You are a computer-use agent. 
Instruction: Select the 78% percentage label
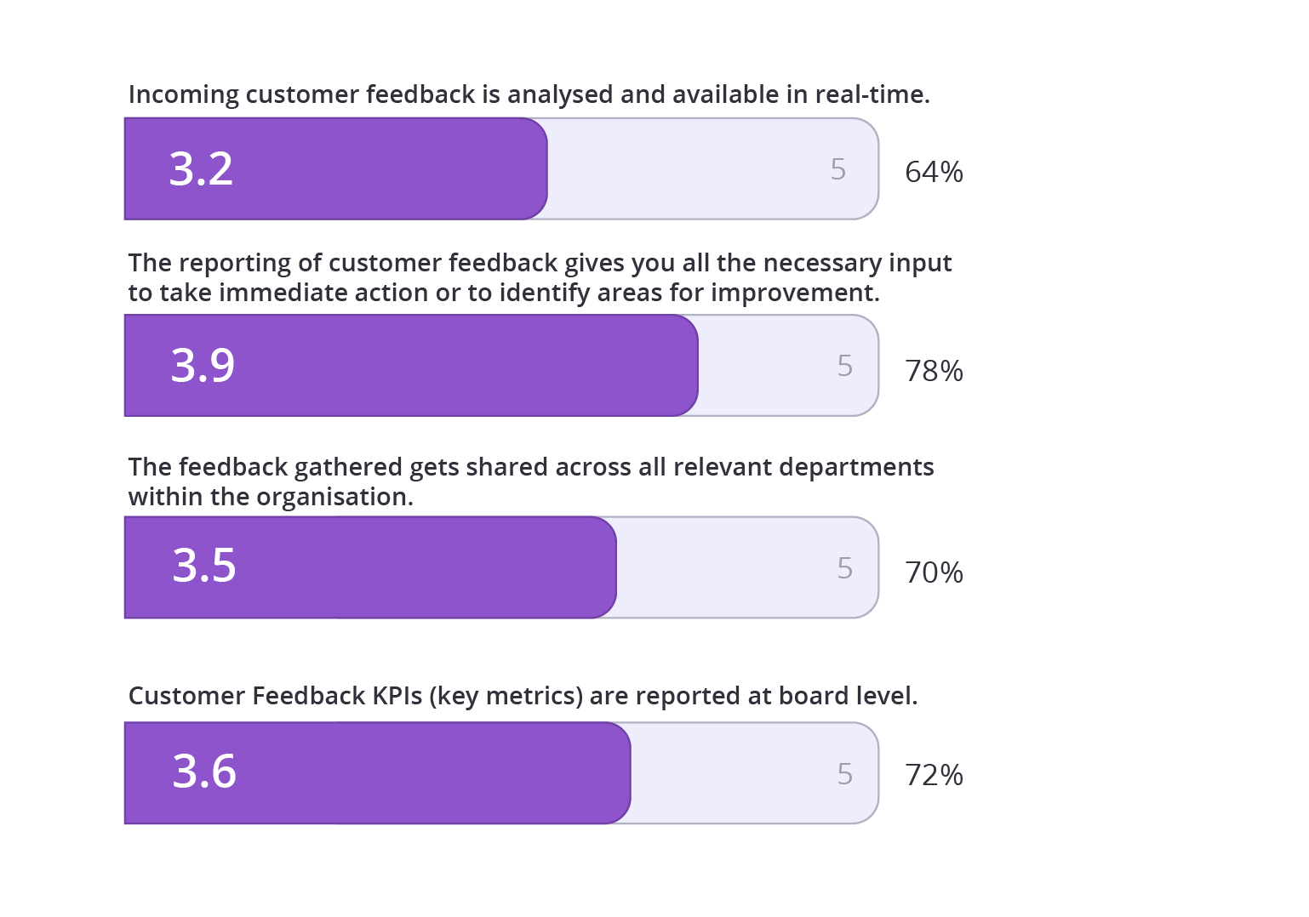(934, 371)
